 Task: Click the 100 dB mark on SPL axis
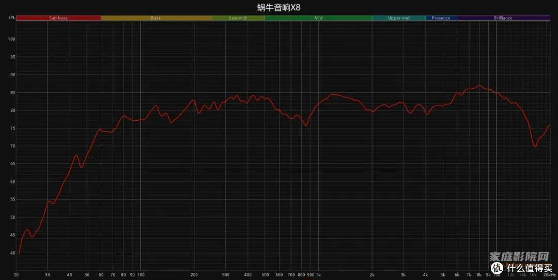[12, 39]
